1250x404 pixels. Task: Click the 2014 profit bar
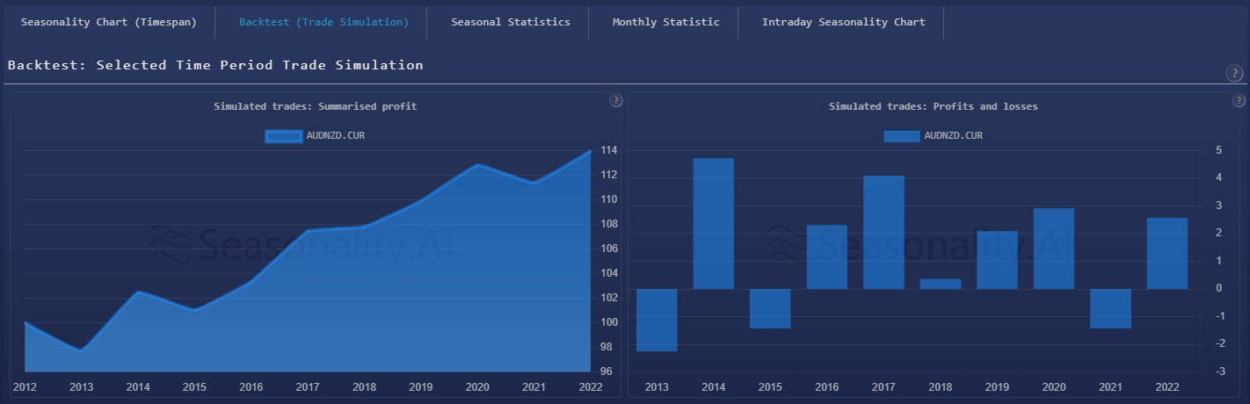[x=713, y=223]
